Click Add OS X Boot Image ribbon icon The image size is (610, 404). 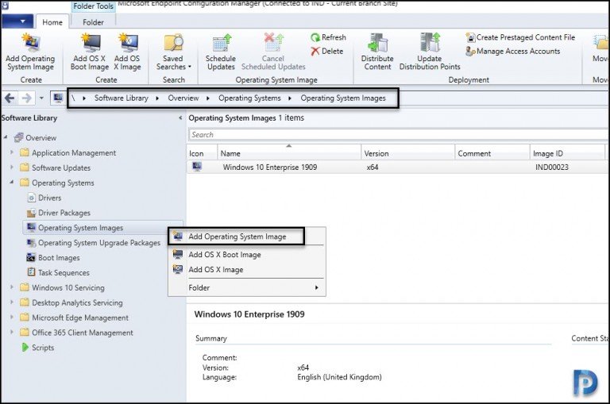pos(90,52)
